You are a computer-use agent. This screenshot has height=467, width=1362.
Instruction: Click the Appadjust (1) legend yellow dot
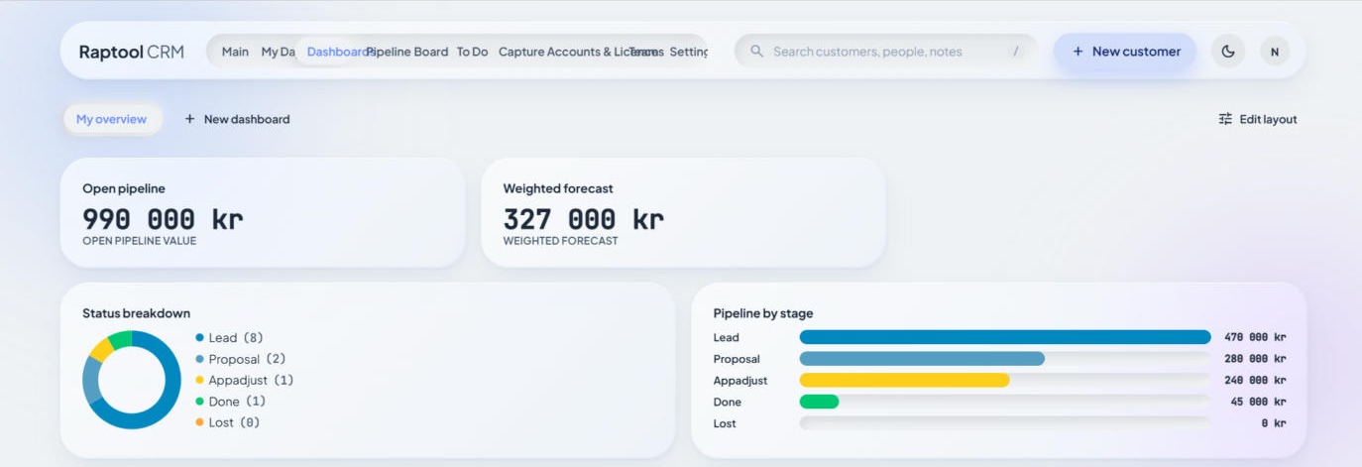(199, 380)
